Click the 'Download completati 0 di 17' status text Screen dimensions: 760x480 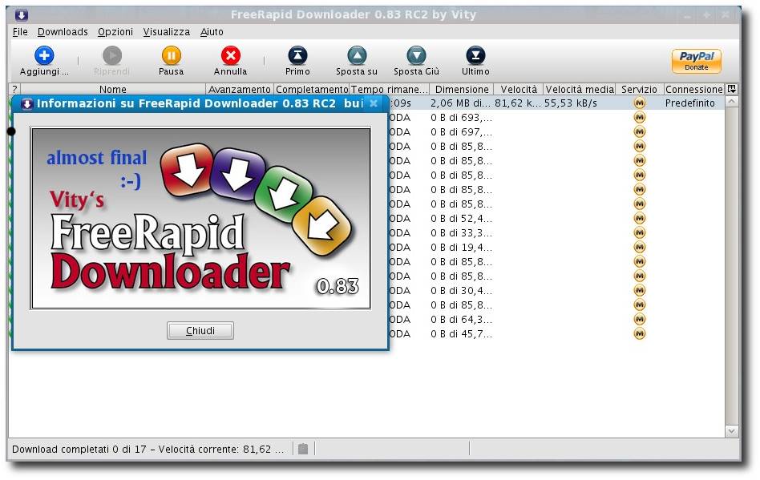tap(79, 450)
